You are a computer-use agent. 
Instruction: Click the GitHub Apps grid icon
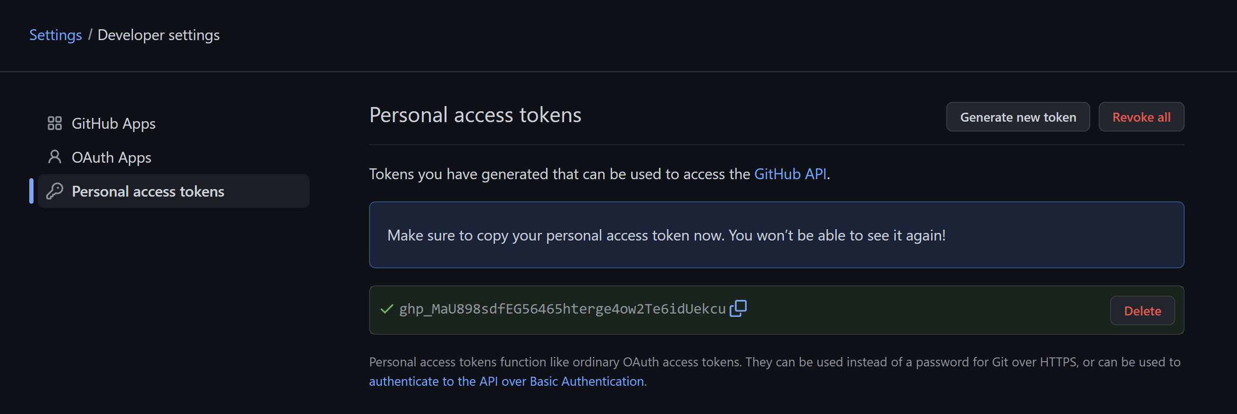pos(55,123)
